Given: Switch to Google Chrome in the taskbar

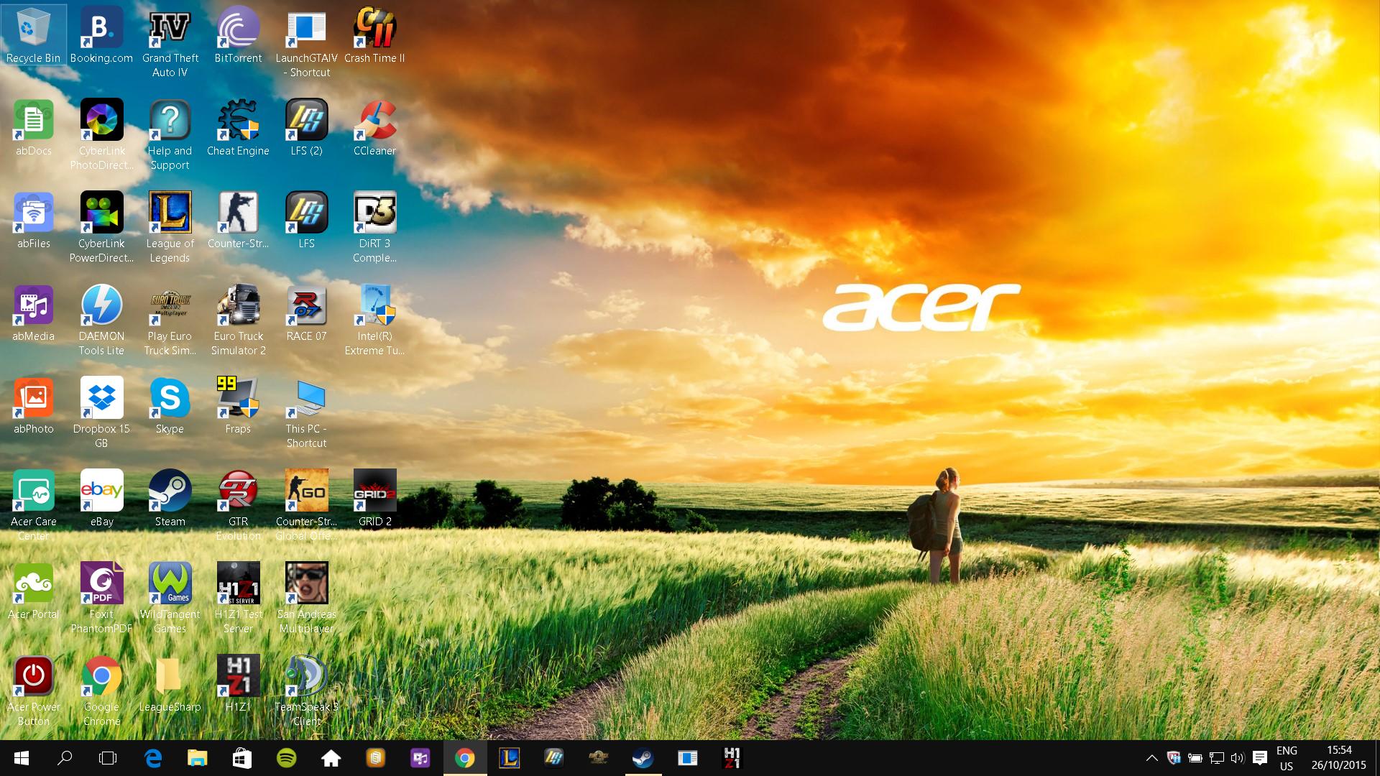Looking at the screenshot, I should click(464, 758).
